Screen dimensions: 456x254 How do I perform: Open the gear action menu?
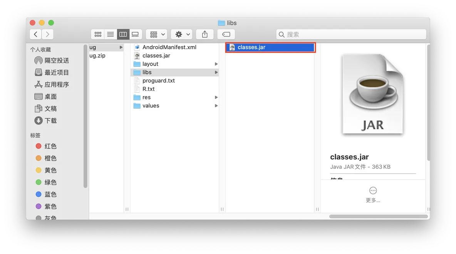[x=181, y=34]
